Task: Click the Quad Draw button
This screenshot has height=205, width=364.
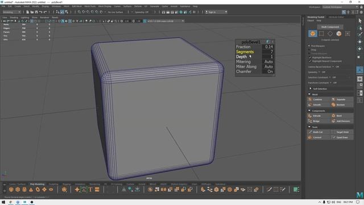Action: point(342,137)
